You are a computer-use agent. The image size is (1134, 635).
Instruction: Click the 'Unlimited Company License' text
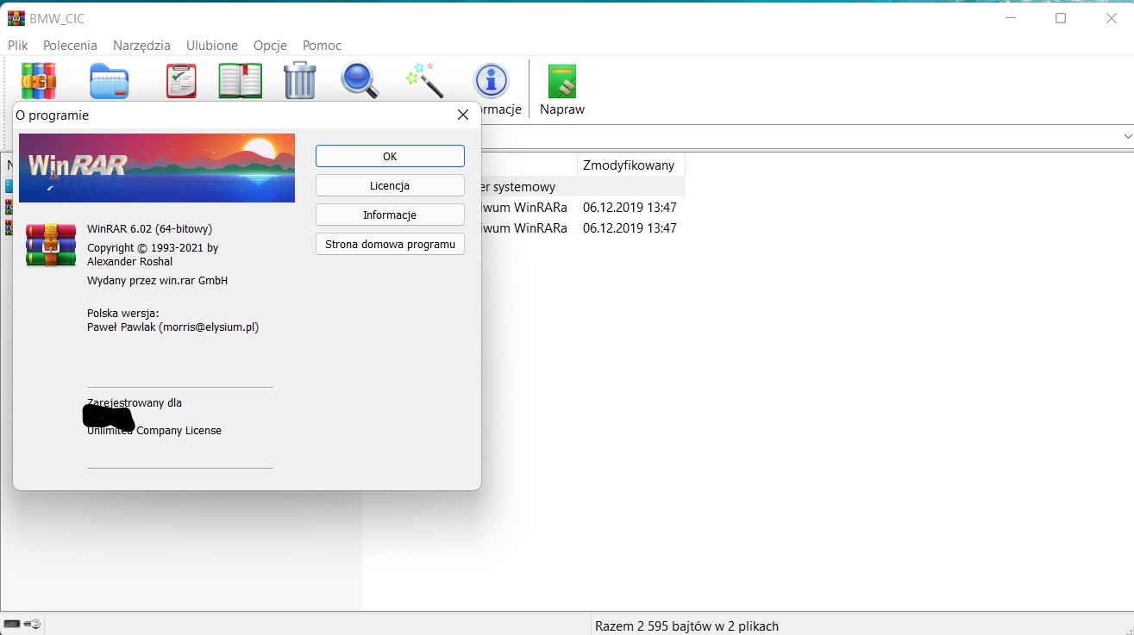(154, 430)
